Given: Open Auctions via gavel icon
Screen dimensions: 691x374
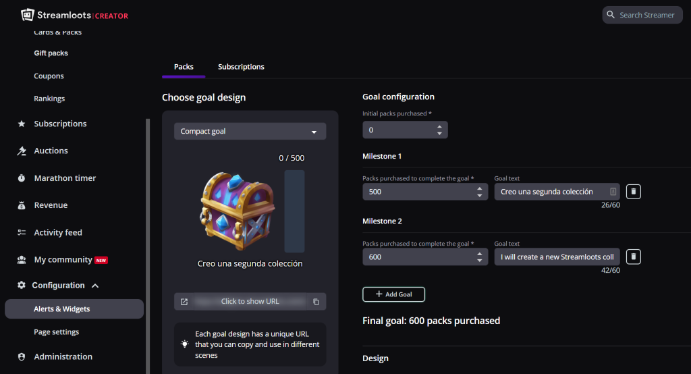Looking at the screenshot, I should [x=22, y=151].
